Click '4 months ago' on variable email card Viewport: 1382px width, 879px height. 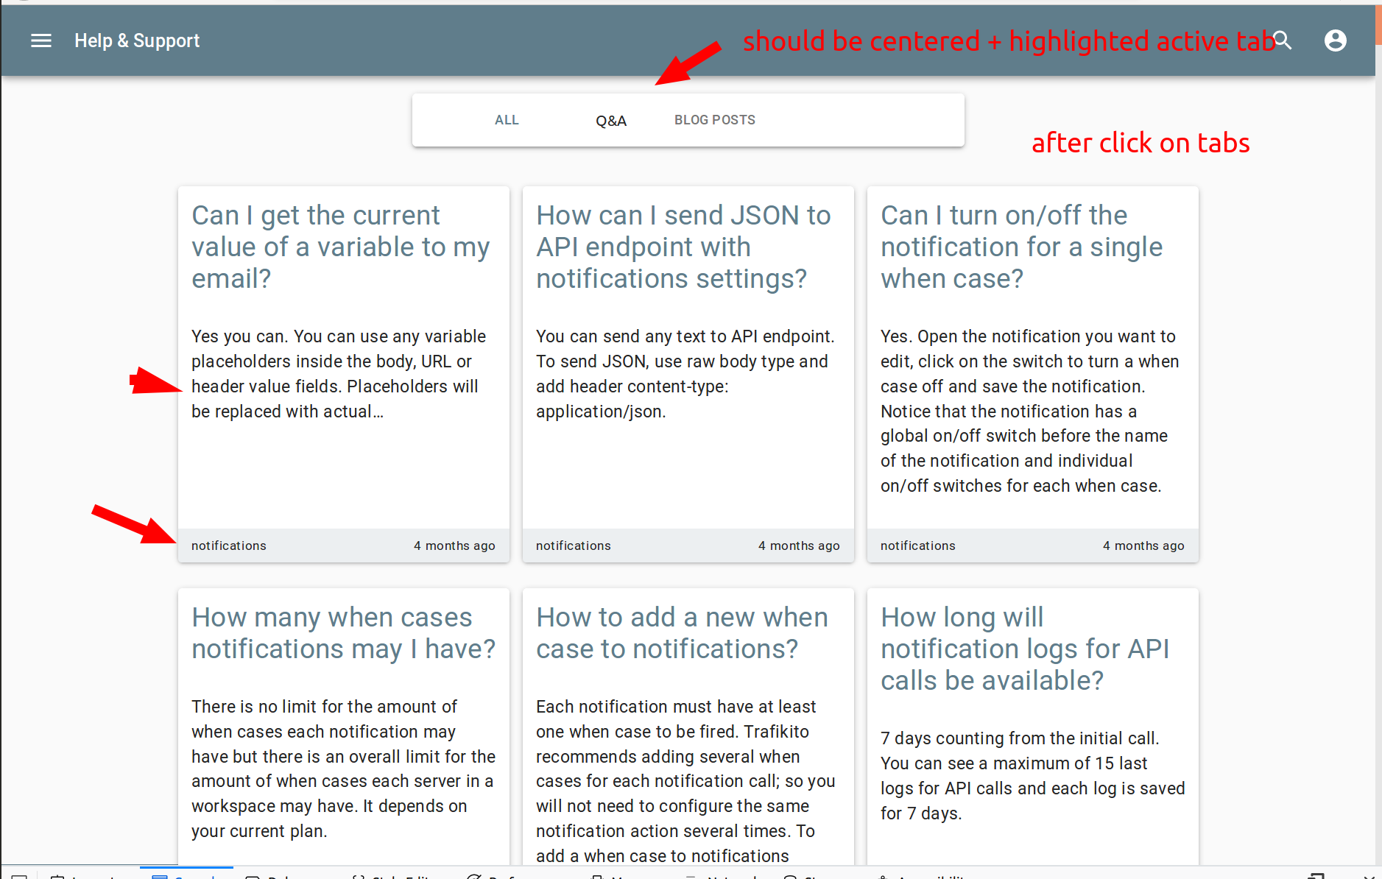pos(454,546)
